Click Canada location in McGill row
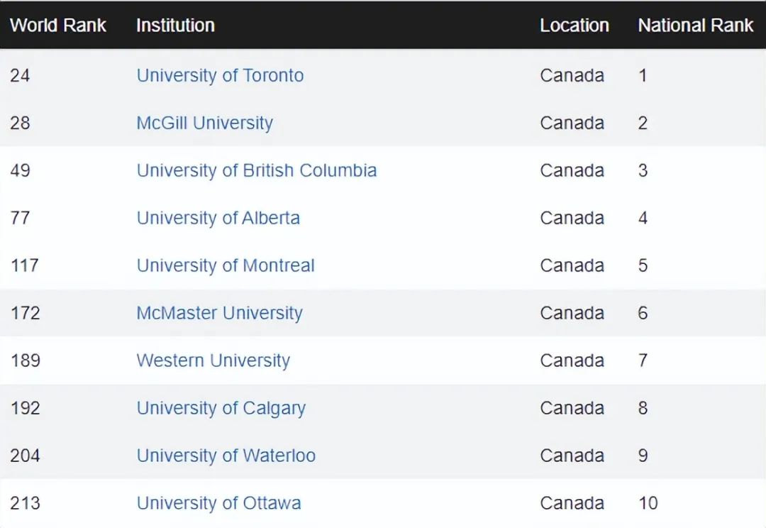 (572, 123)
